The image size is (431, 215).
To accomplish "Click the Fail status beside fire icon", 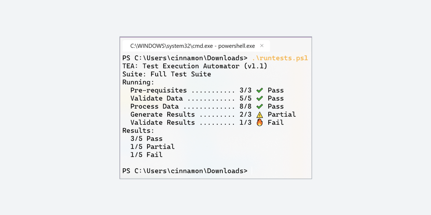I will [x=276, y=122].
